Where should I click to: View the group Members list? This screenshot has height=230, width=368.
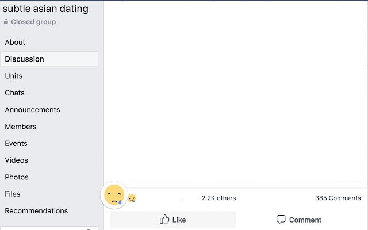point(21,126)
